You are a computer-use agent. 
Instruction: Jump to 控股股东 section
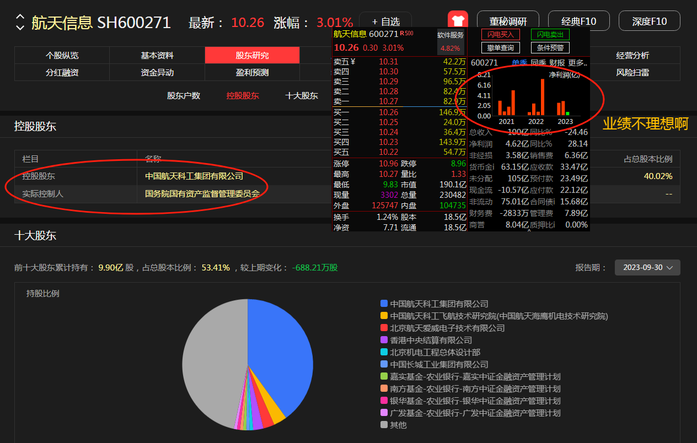tap(243, 96)
